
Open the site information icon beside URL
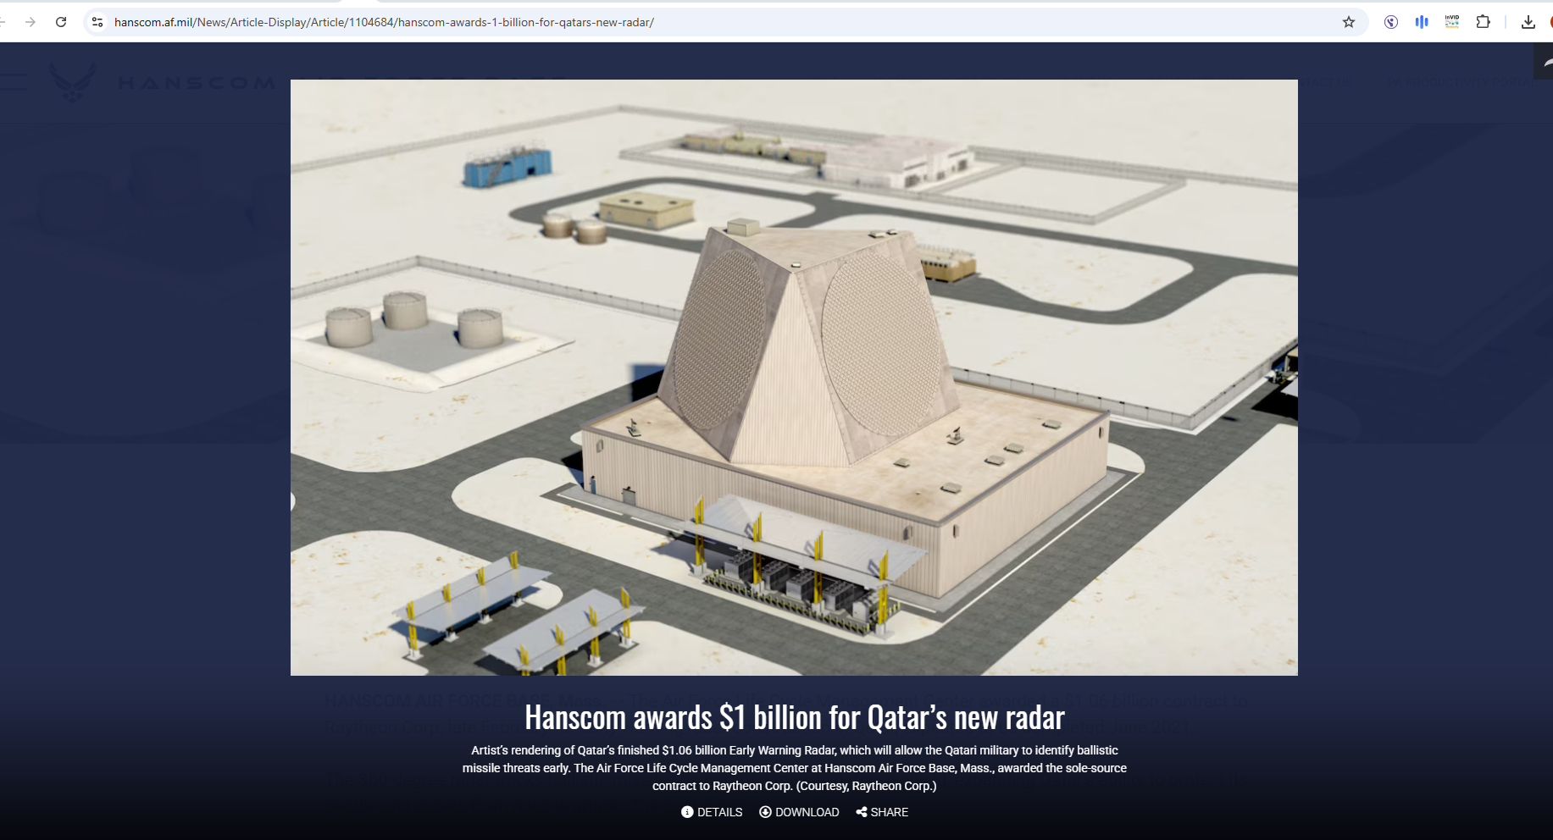click(x=97, y=22)
